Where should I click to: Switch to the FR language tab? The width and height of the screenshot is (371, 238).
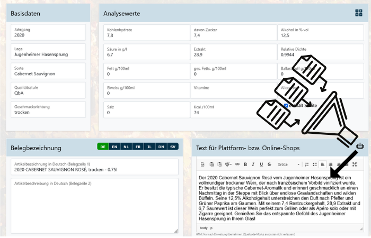click(138, 147)
